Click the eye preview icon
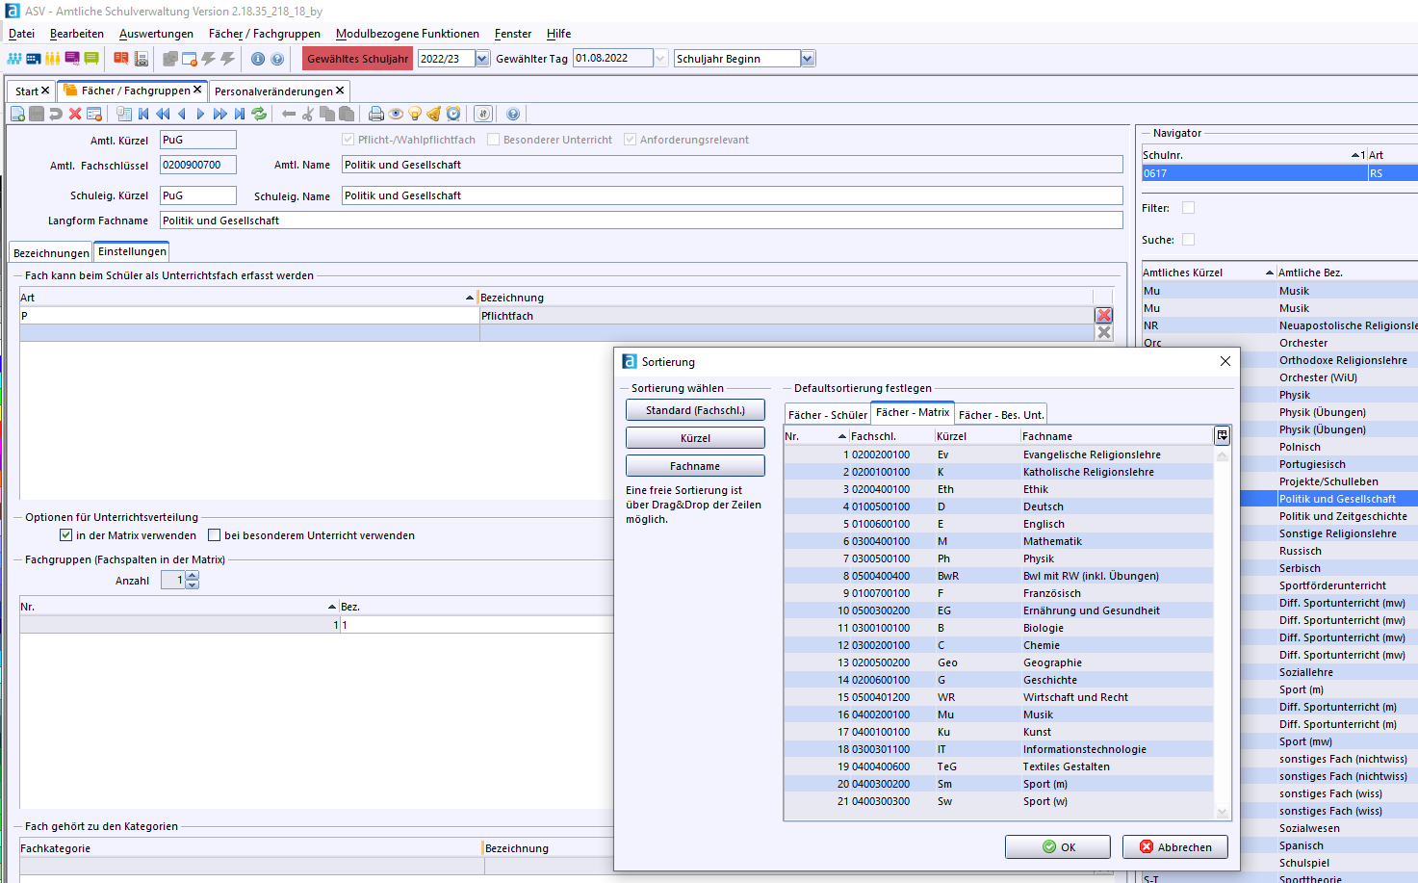 tap(396, 114)
